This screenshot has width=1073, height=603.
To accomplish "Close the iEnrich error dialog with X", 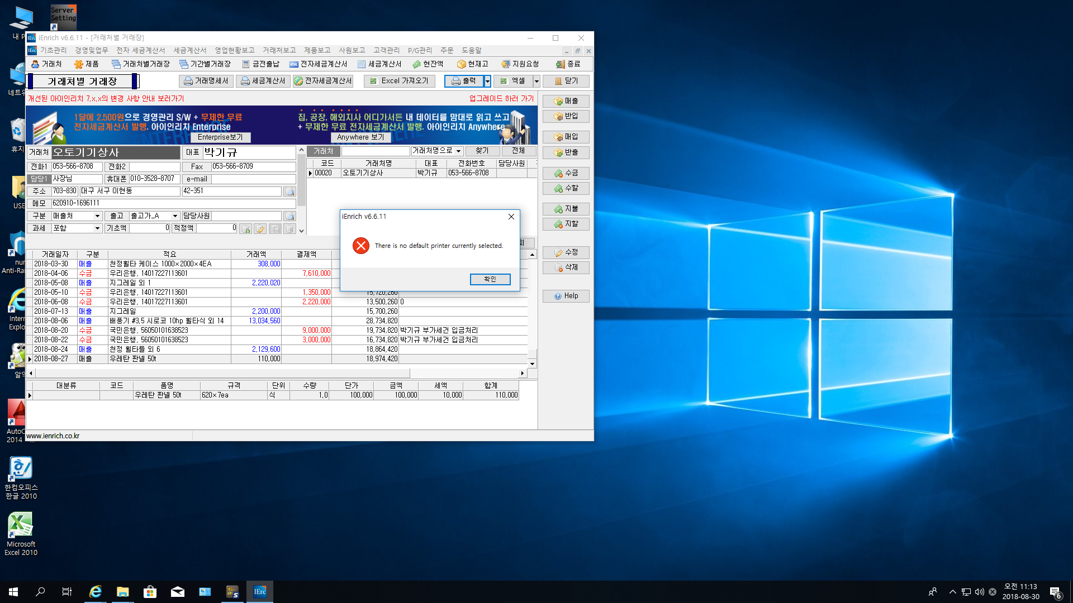I will click(511, 217).
